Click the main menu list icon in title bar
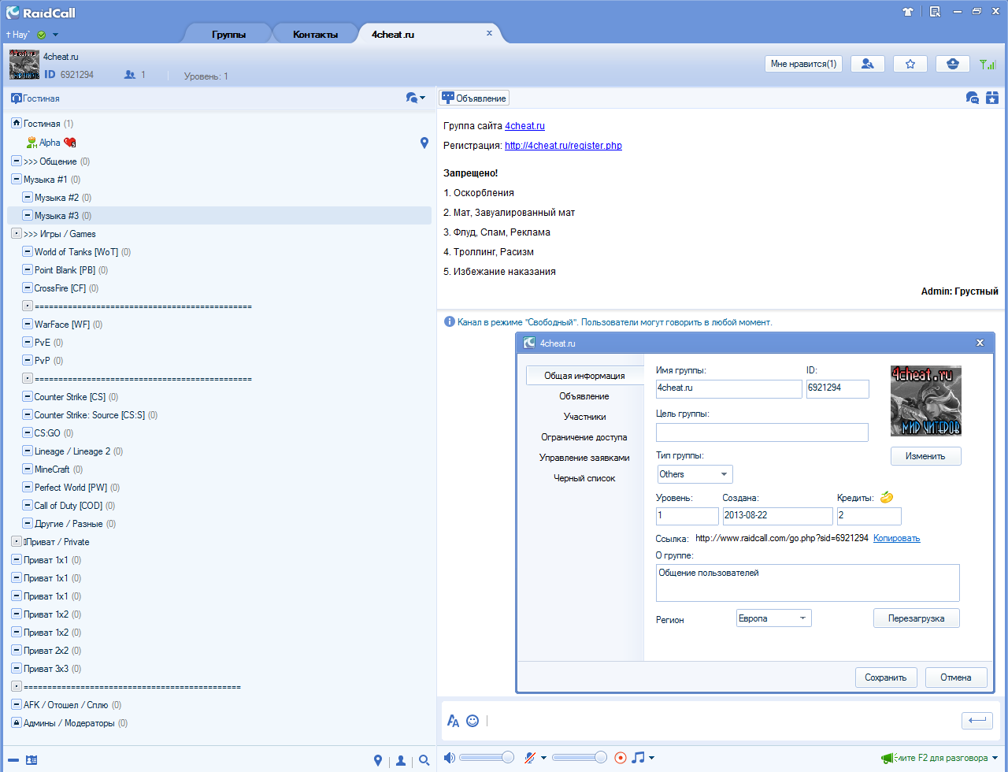Image resolution: width=1008 pixels, height=772 pixels. [x=935, y=12]
